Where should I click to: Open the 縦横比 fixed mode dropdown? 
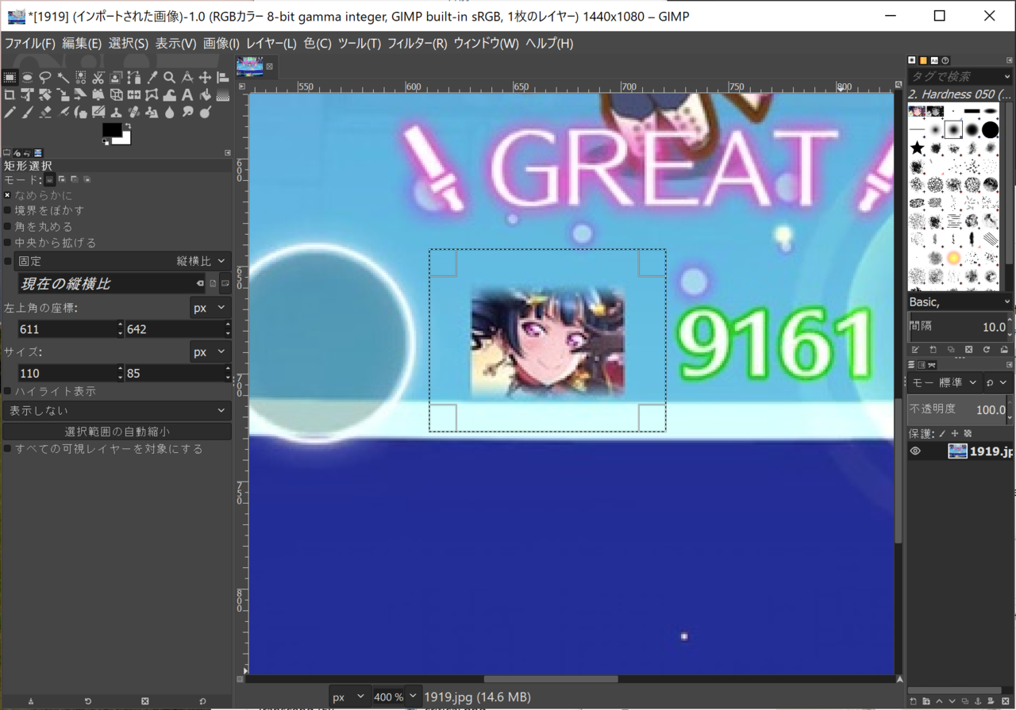(123, 261)
